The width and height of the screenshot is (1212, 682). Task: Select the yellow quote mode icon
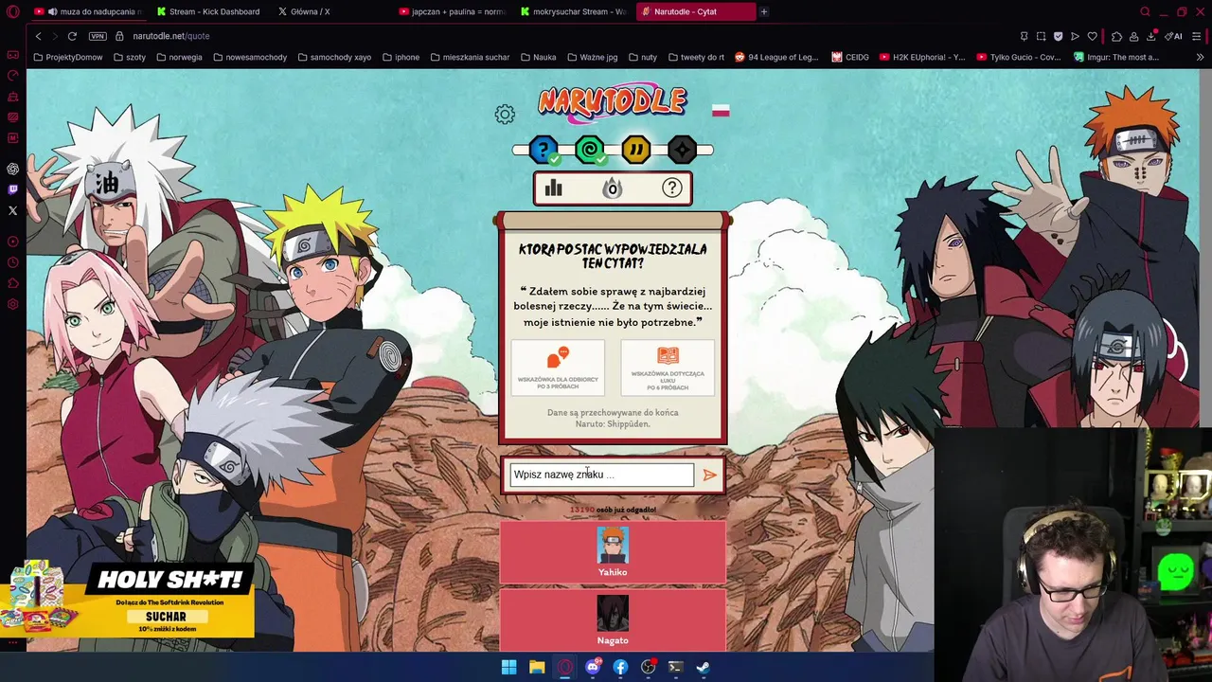[635, 150]
